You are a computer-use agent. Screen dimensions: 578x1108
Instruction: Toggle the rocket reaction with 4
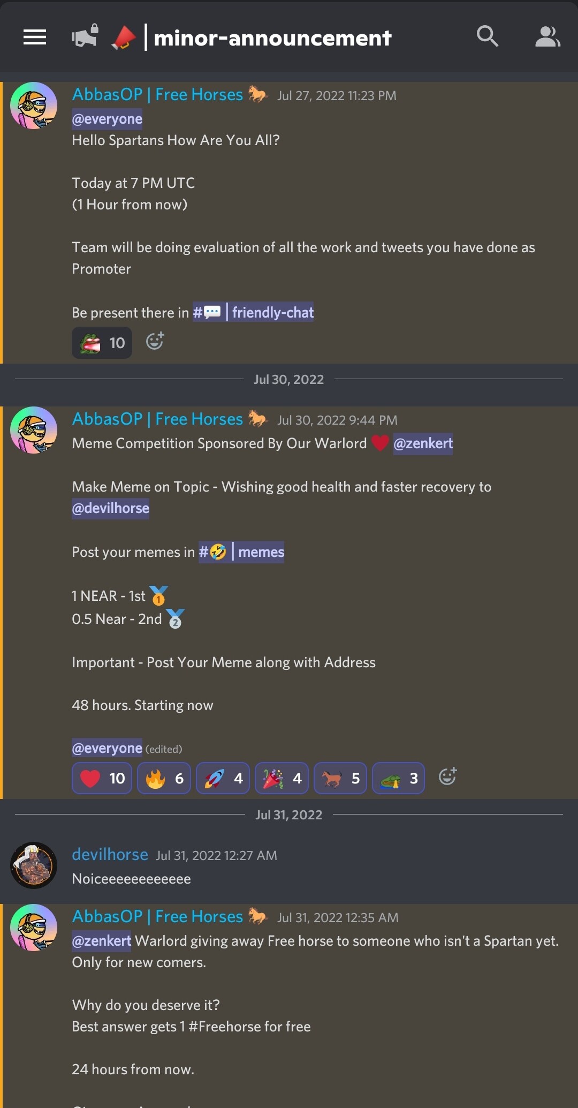coord(223,778)
